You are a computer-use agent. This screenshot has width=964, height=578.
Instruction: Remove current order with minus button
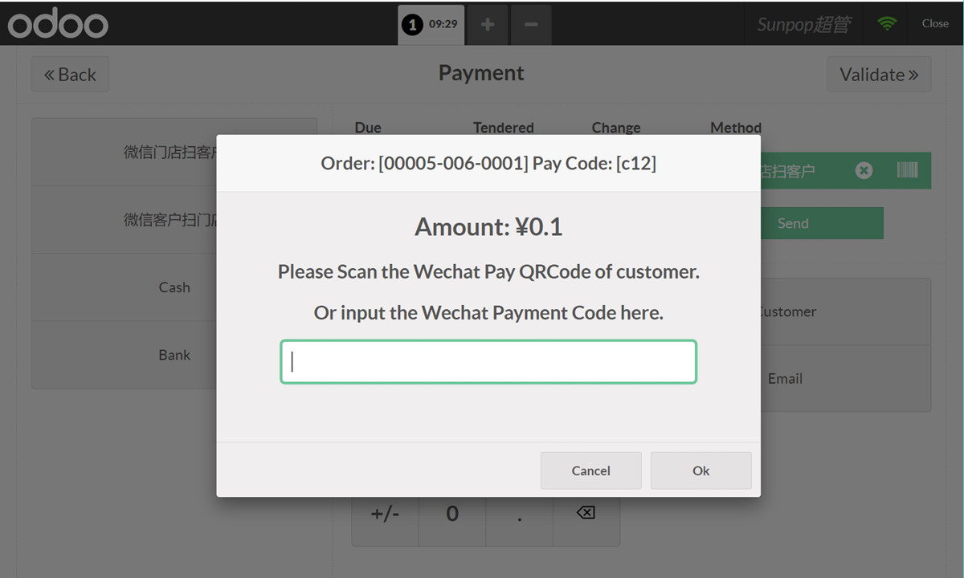pos(531,25)
